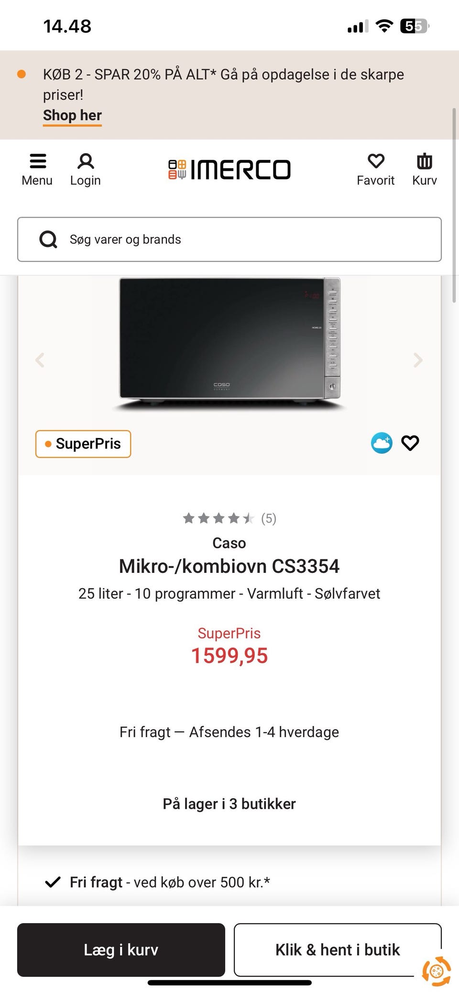Show the previous product image
The image size is (459, 994).
tap(40, 360)
